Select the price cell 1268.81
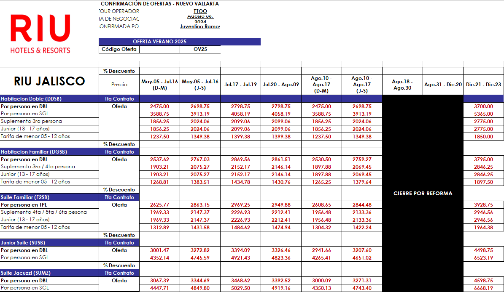504x292 pixels. pos(160,182)
